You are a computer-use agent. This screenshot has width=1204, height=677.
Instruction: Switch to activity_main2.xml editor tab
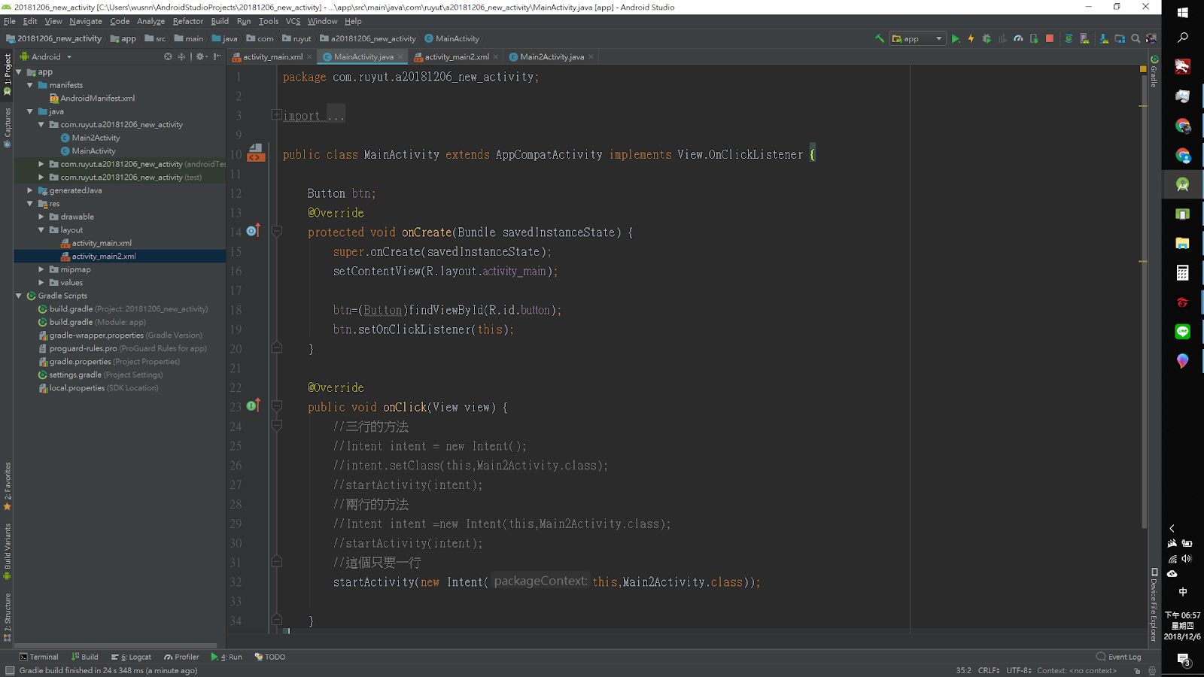[457, 56]
